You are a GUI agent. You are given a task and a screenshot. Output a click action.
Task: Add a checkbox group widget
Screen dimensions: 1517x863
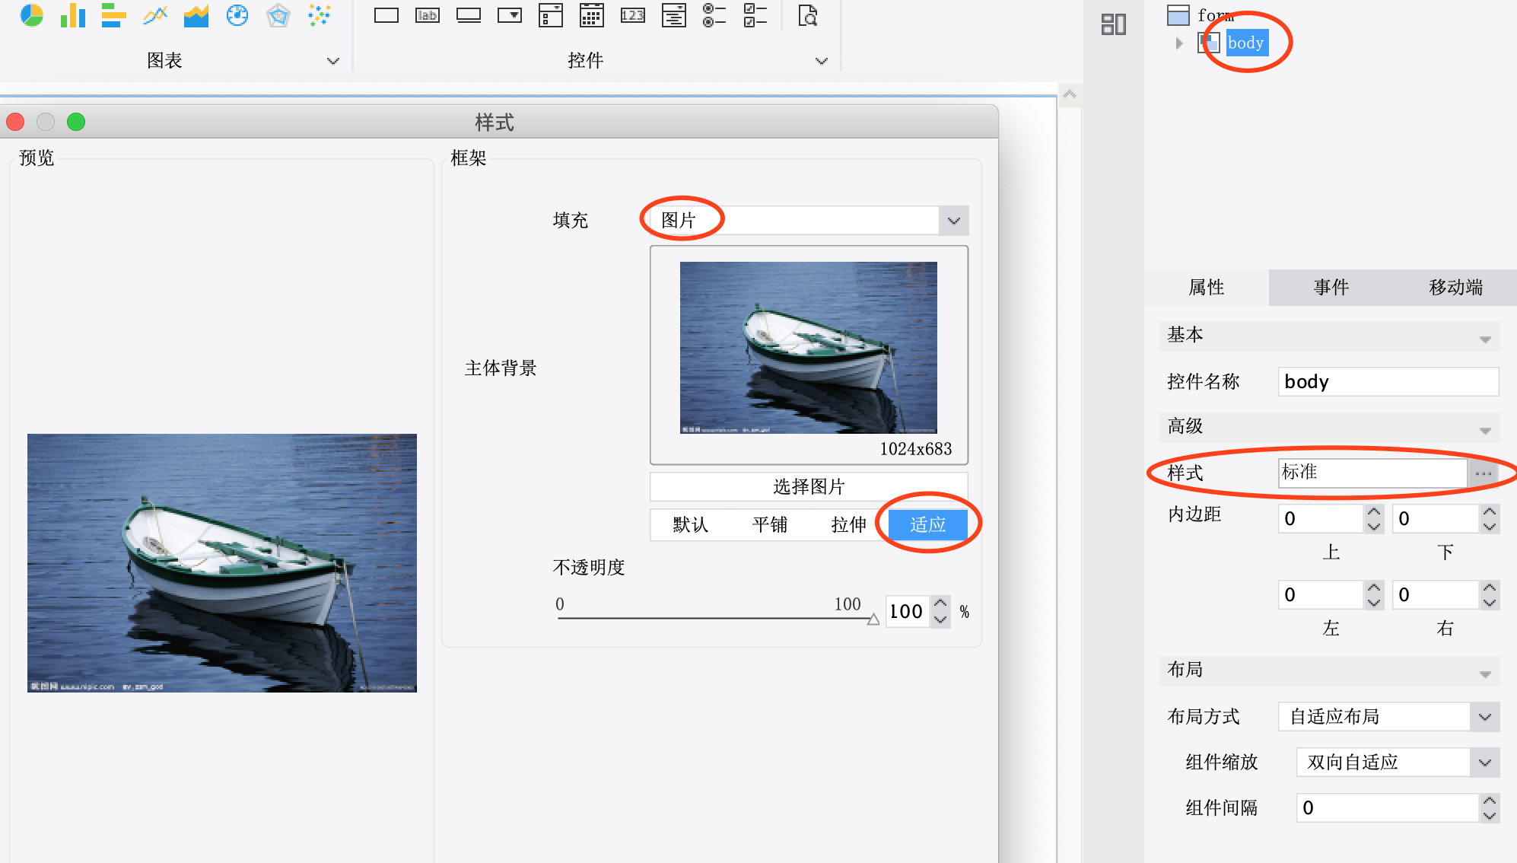tap(755, 15)
